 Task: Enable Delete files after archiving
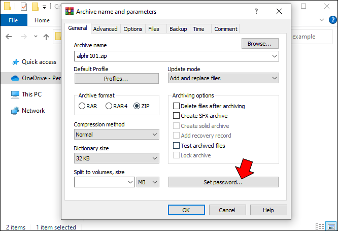[177, 106]
